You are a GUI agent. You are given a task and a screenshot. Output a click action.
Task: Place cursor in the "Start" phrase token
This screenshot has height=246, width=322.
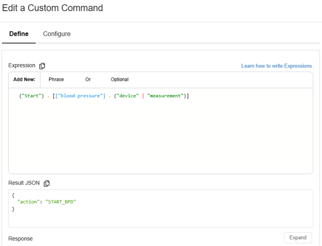point(31,96)
